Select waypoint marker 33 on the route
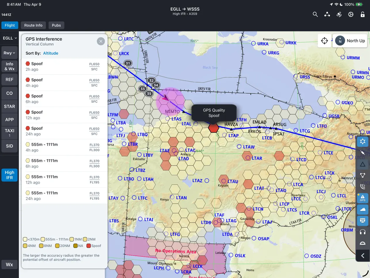 (143, 89)
